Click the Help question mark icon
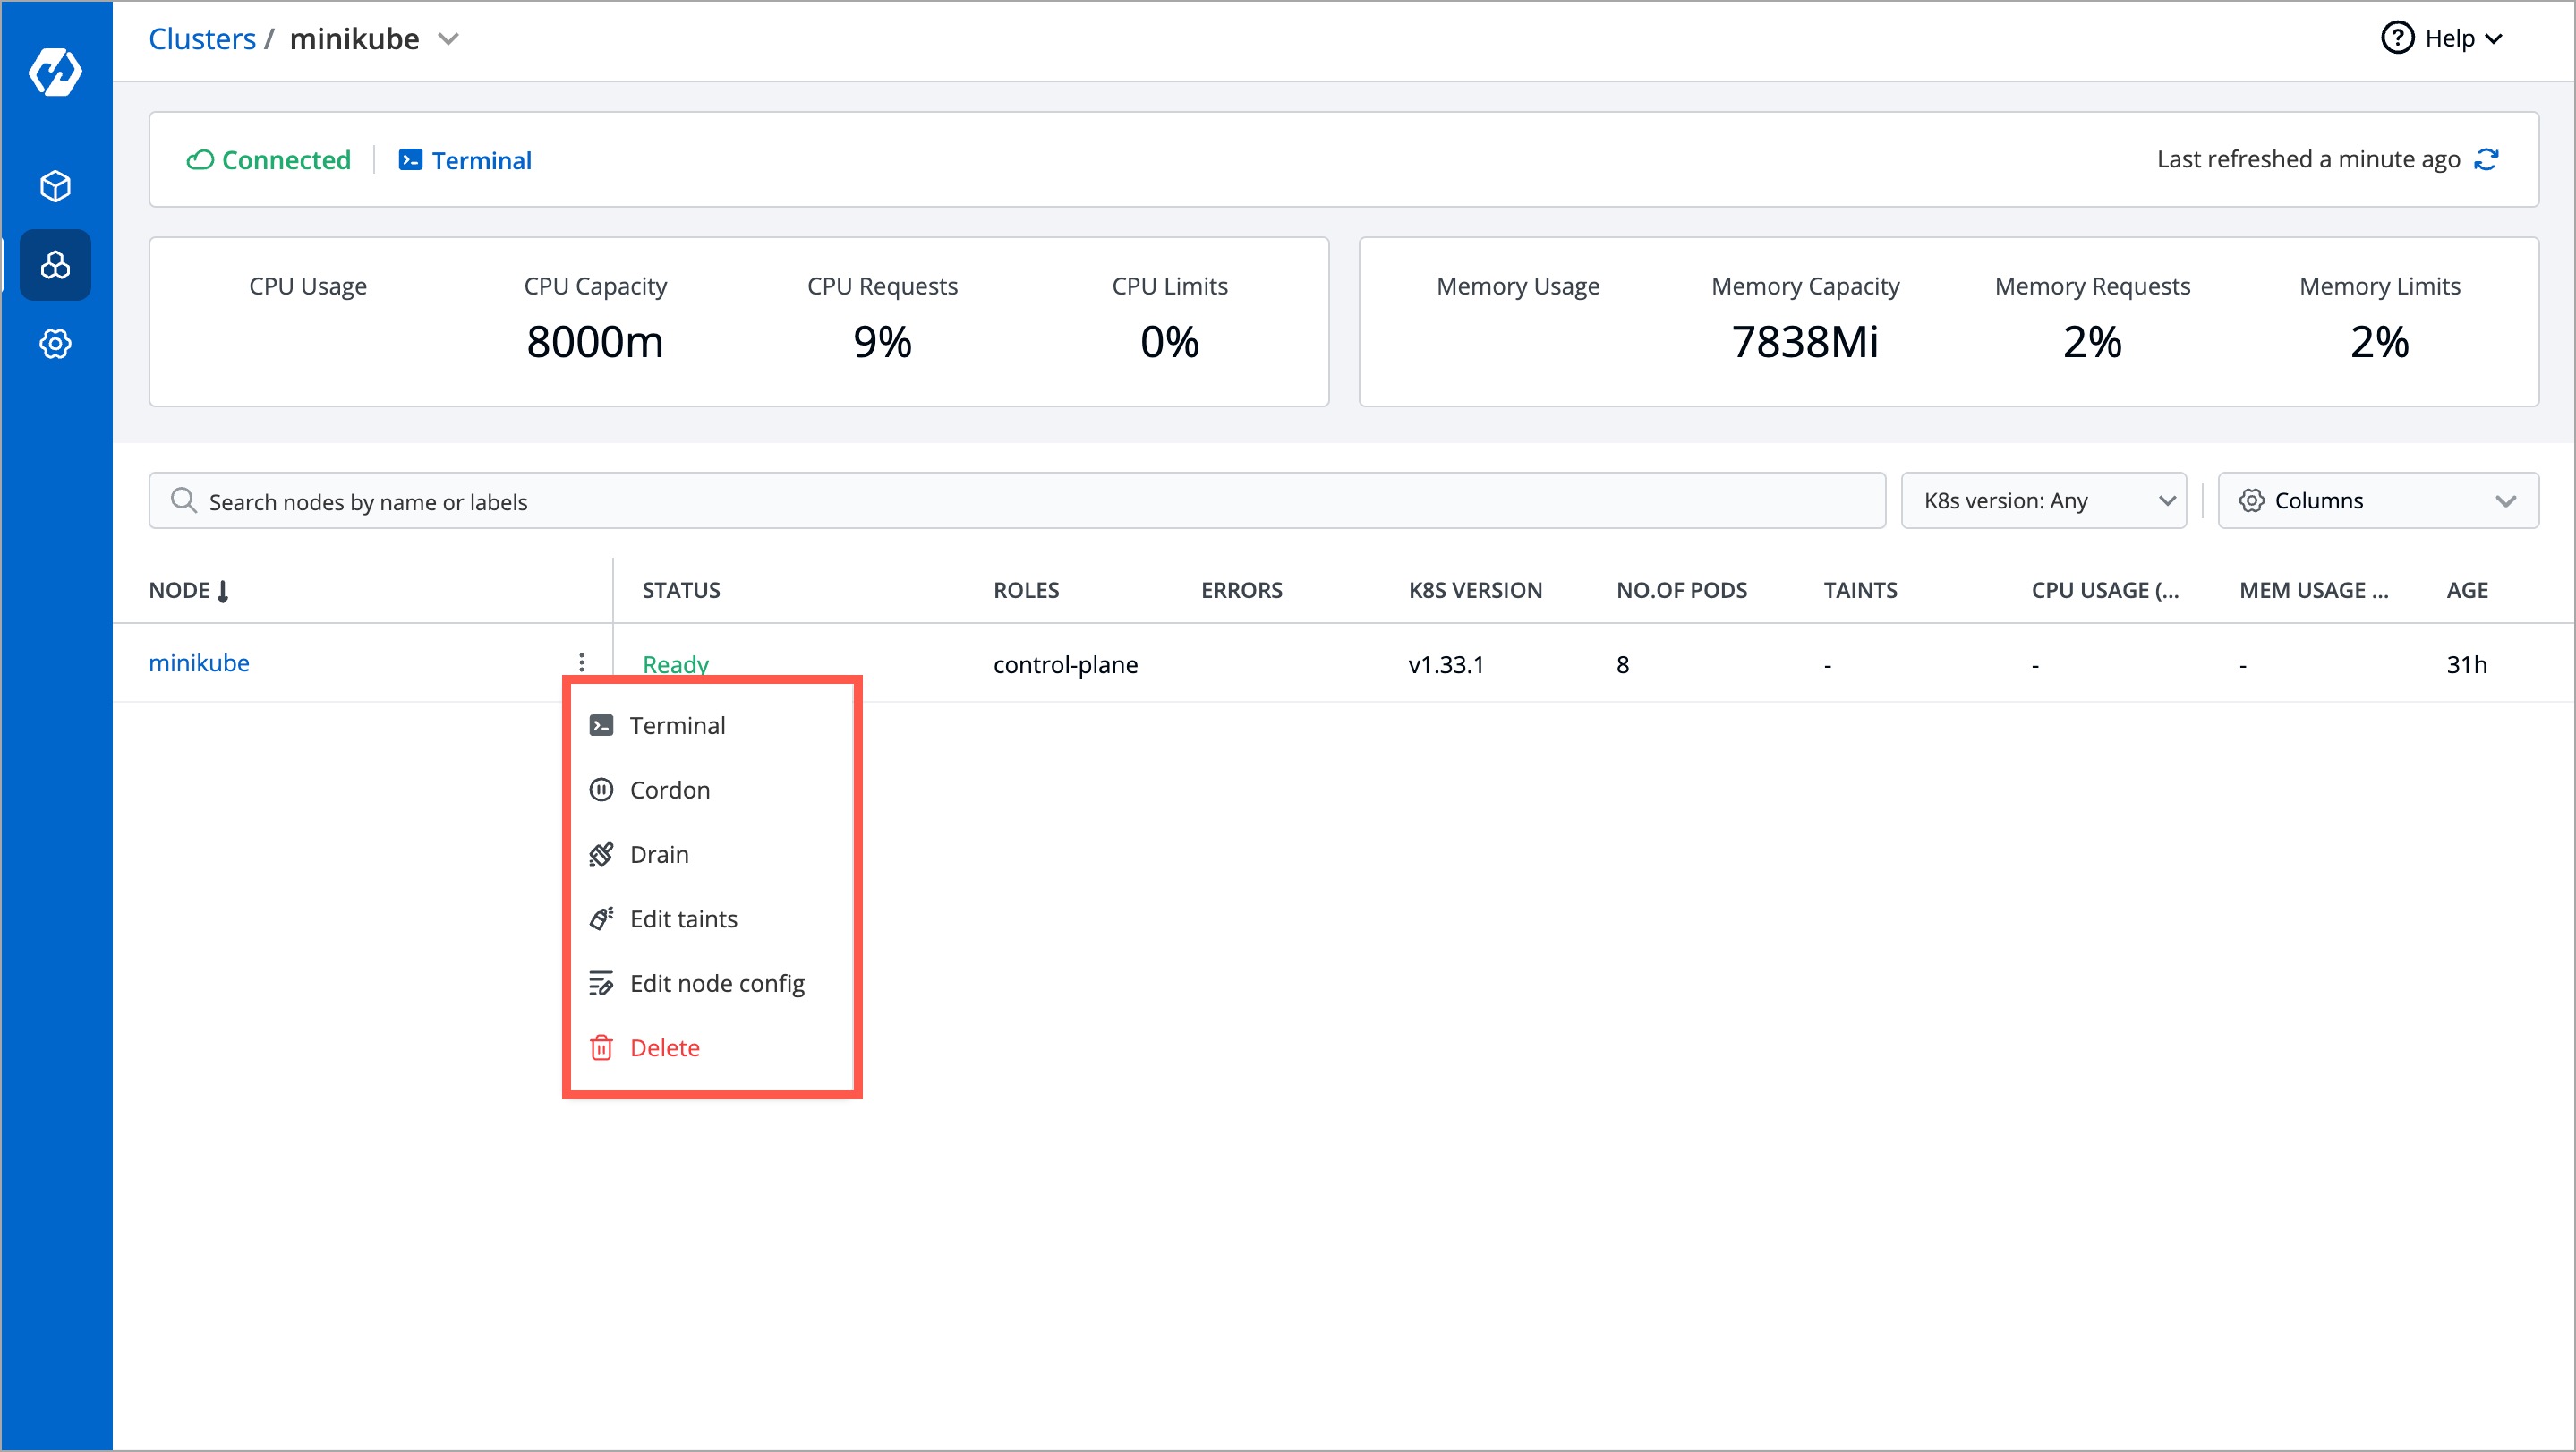Image resolution: width=2576 pixels, height=1452 pixels. coord(2397,38)
